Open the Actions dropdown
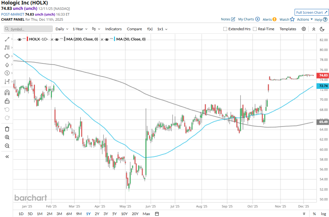The width and height of the screenshot is (329, 217). [x=305, y=19]
